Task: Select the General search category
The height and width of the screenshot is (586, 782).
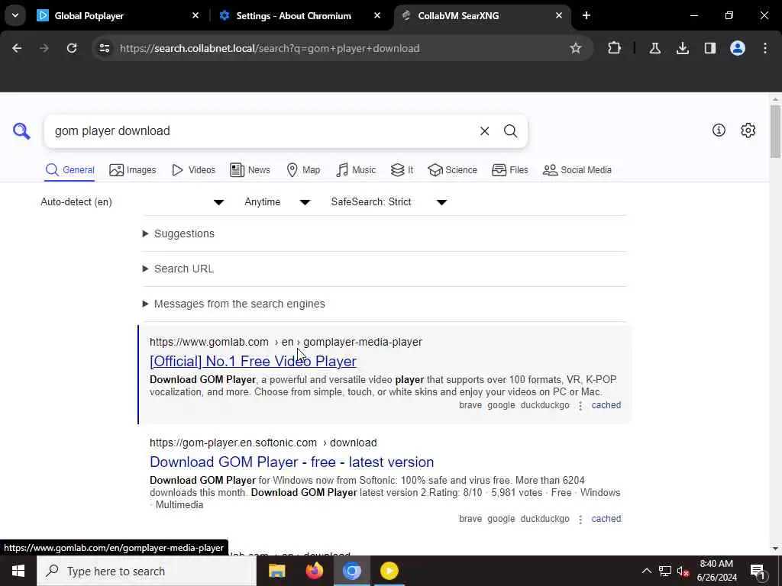Action: pyautogui.click(x=69, y=170)
